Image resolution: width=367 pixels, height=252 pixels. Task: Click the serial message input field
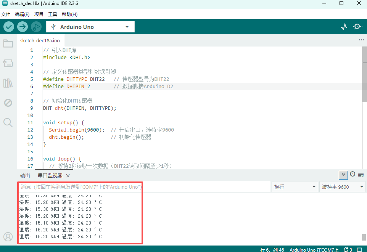pyautogui.click(x=144, y=187)
